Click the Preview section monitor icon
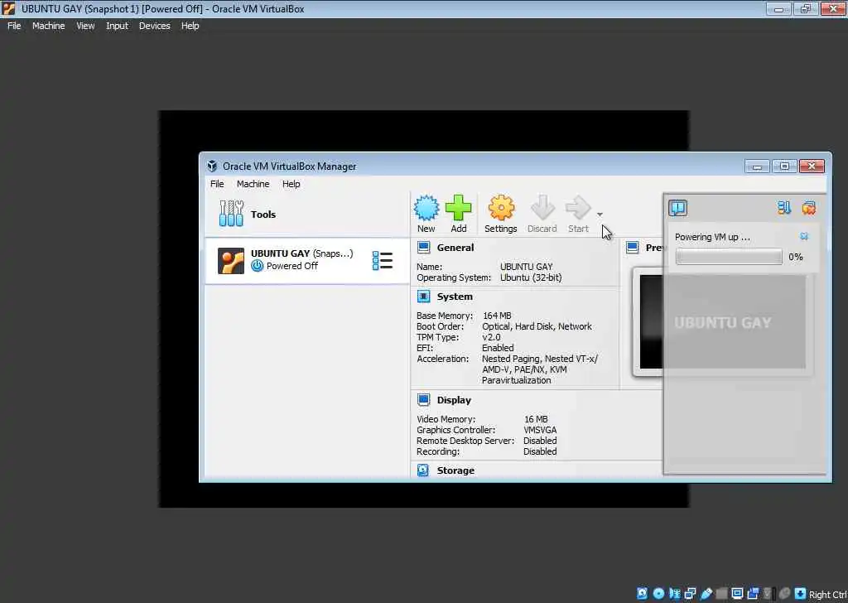This screenshot has width=848, height=603. click(632, 248)
